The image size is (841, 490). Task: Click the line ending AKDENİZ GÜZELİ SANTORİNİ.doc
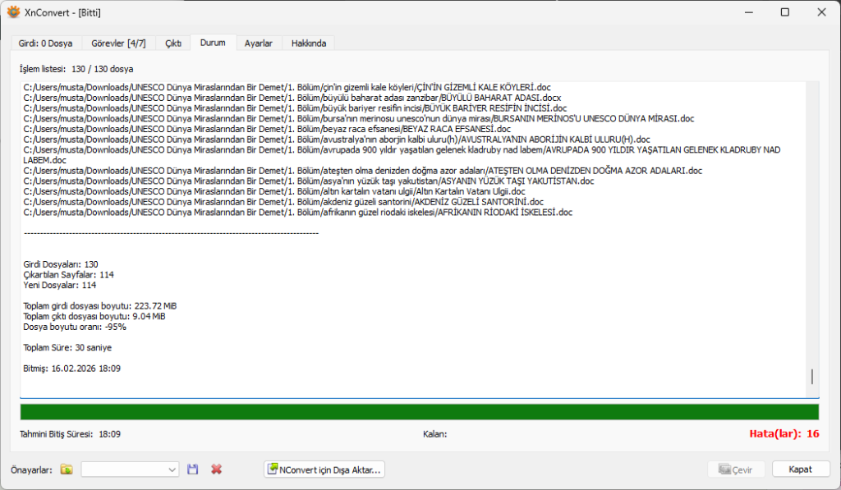coord(283,202)
